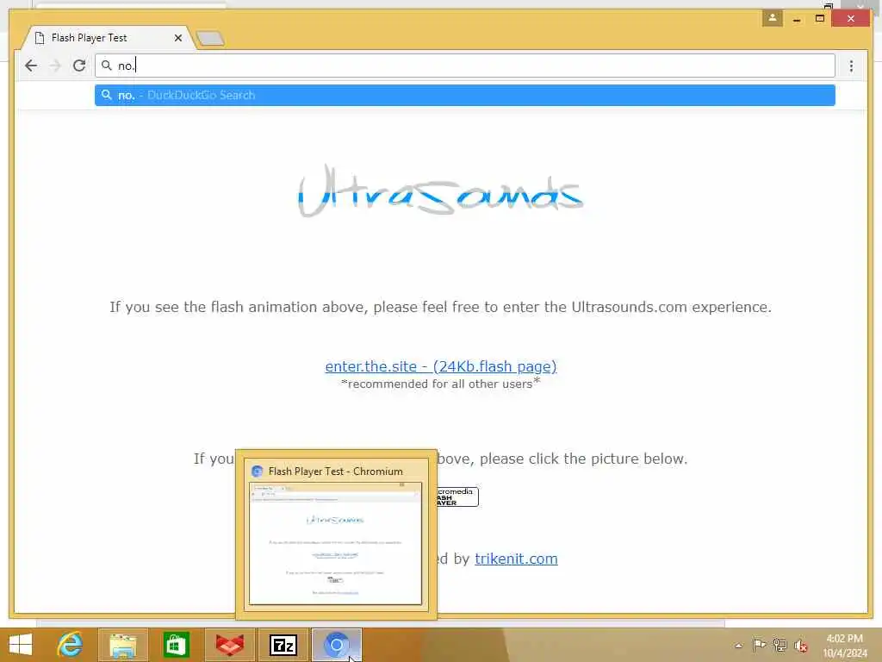Click '*recommended for all other users*' text

tap(440, 384)
